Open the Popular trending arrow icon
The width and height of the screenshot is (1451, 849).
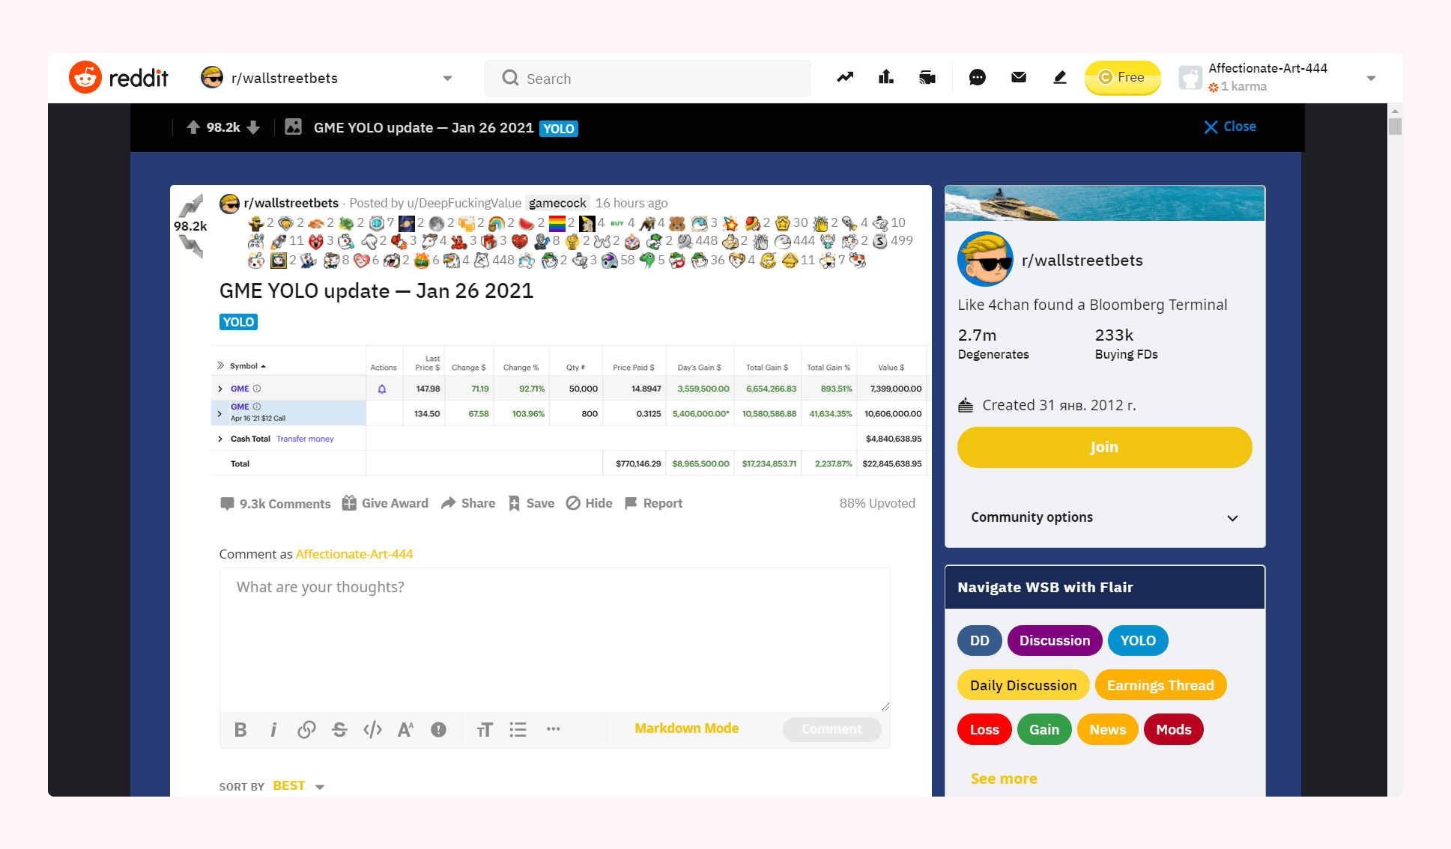pos(845,77)
